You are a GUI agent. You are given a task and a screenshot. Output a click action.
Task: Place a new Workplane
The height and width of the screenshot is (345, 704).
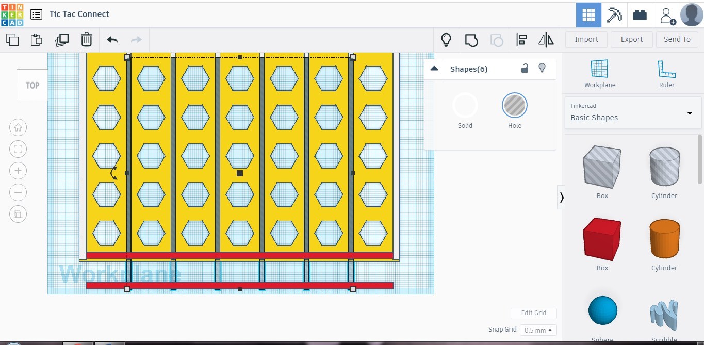(600, 74)
